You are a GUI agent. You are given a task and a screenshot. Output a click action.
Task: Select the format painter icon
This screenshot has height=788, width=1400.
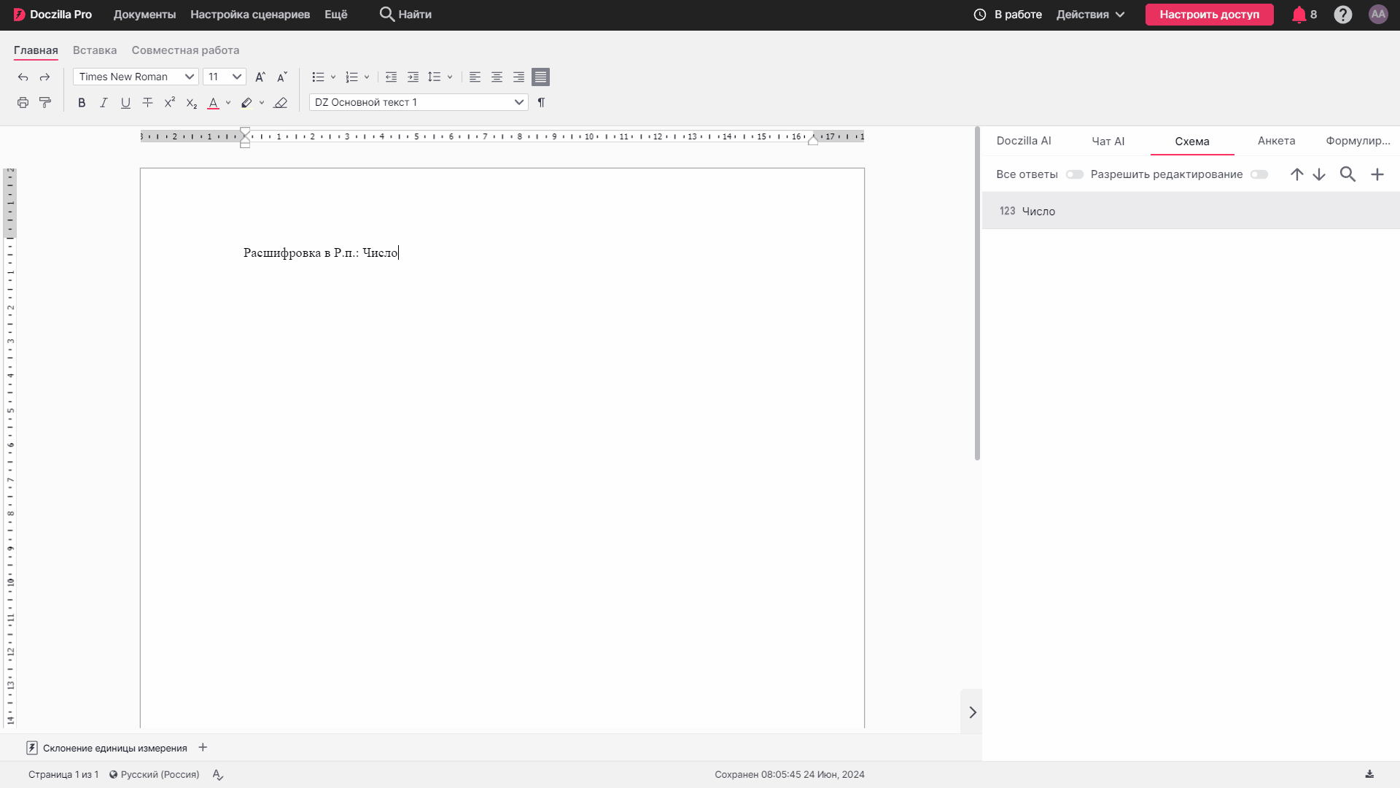click(x=45, y=103)
